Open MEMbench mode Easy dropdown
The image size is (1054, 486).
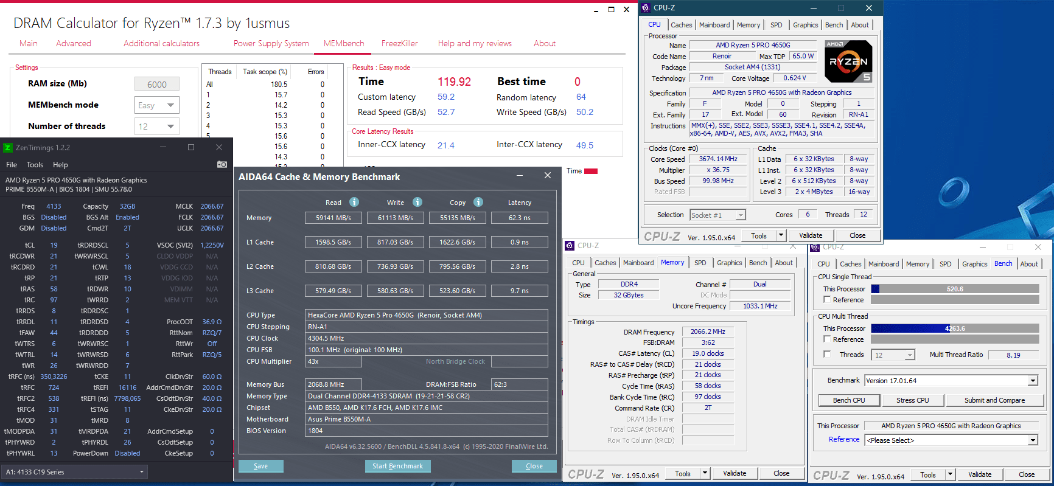[x=157, y=105]
